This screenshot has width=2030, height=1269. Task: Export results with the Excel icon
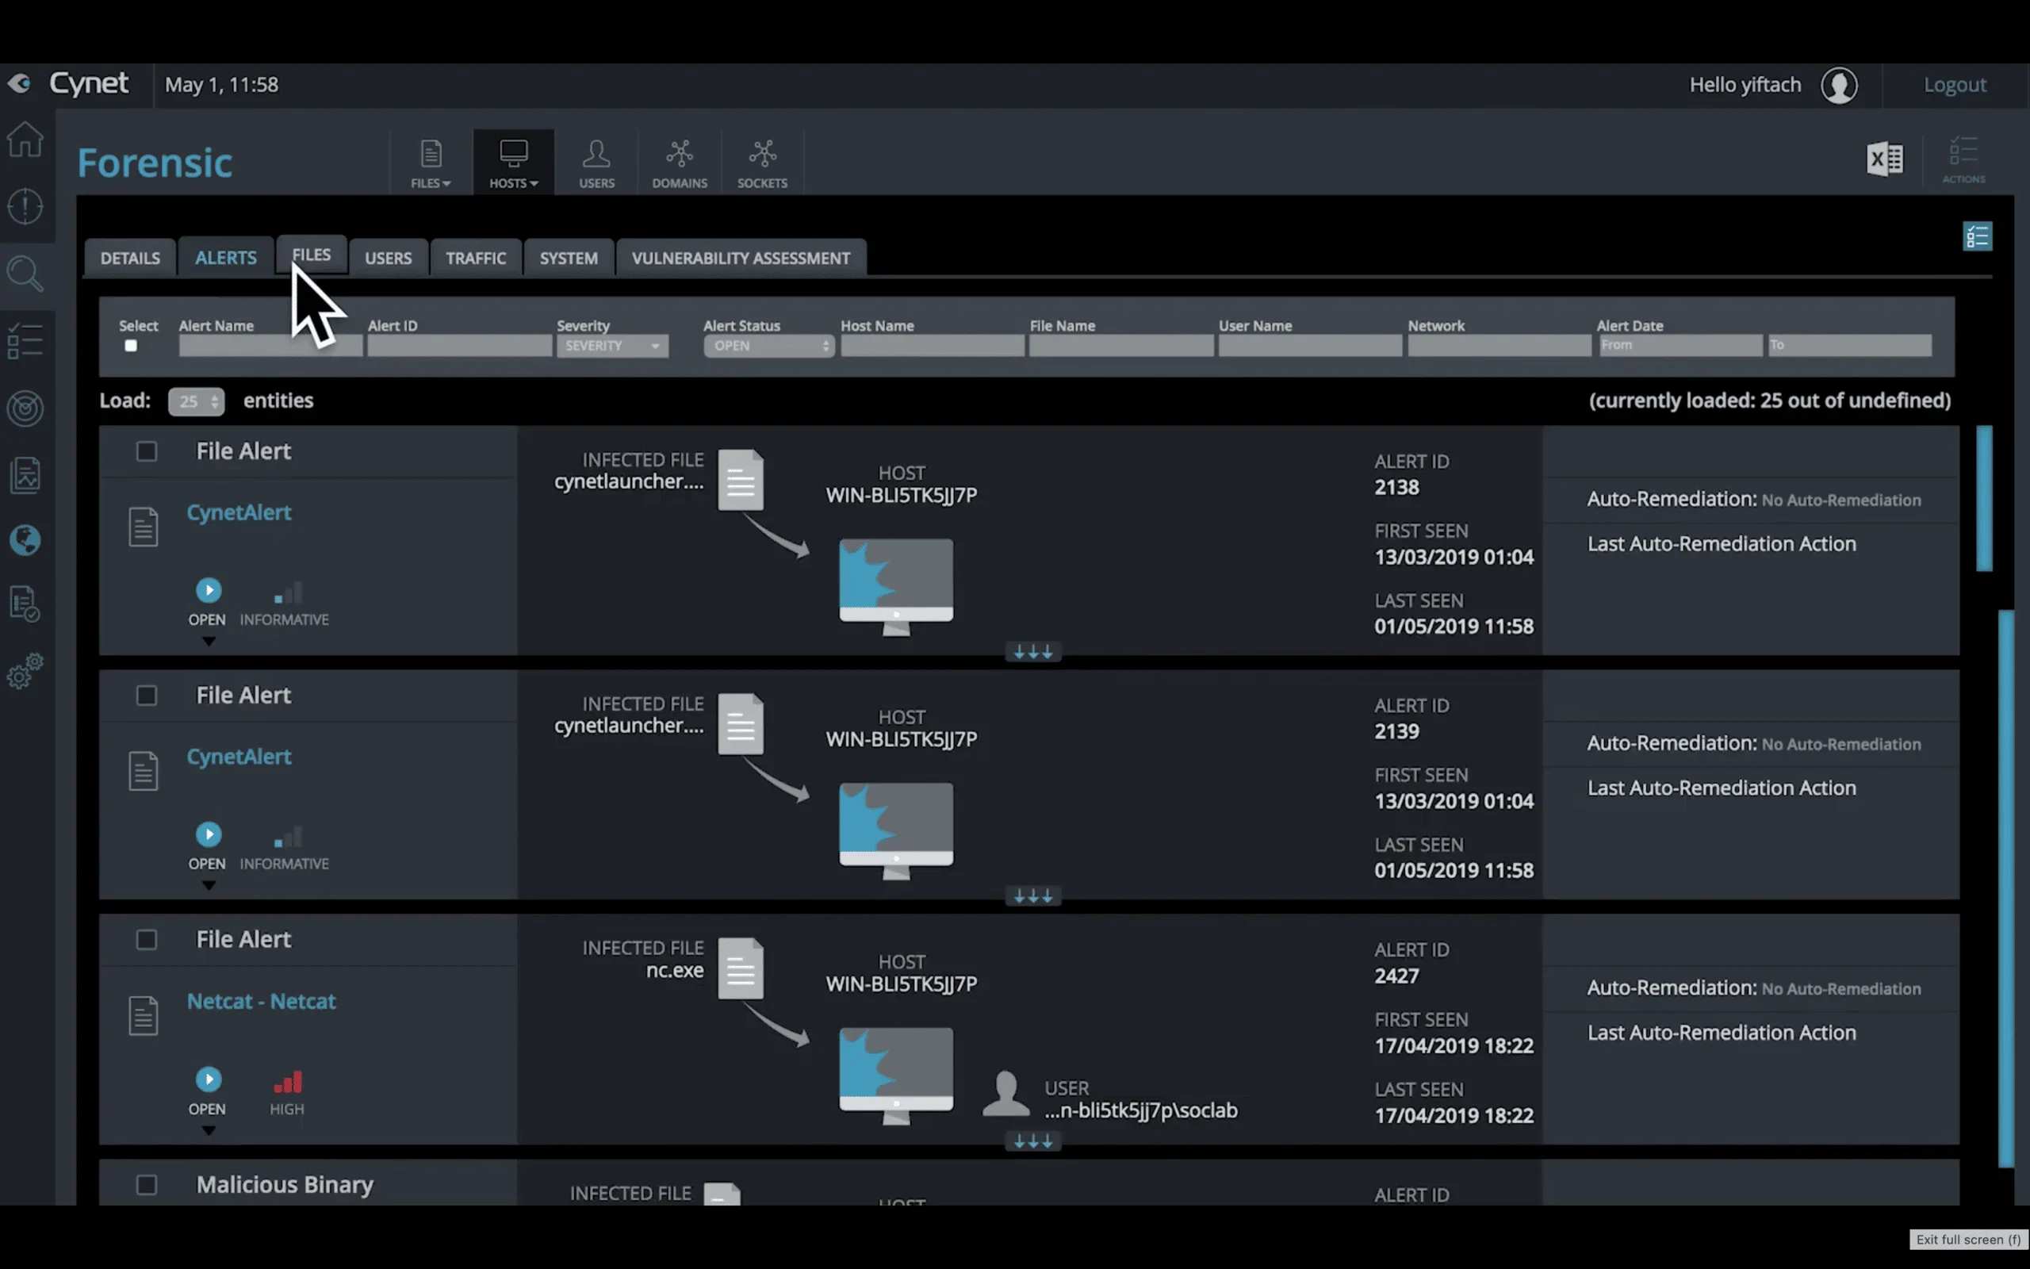click(1884, 159)
